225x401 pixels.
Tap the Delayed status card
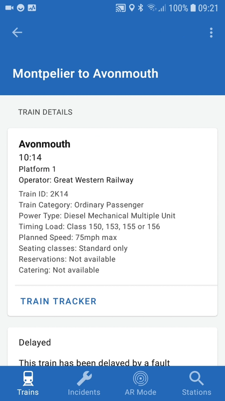pos(112,346)
